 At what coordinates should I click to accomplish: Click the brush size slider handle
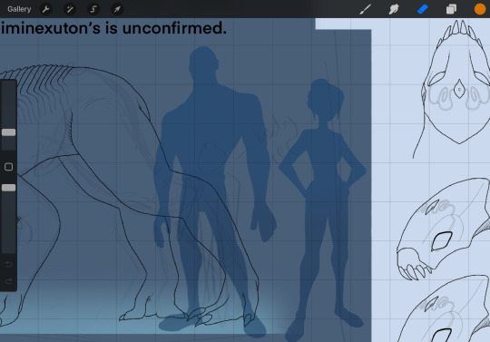[9, 132]
